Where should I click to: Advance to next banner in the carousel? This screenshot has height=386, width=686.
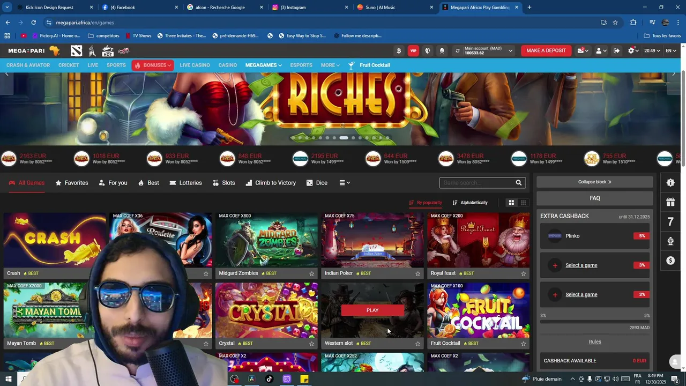[674, 74]
